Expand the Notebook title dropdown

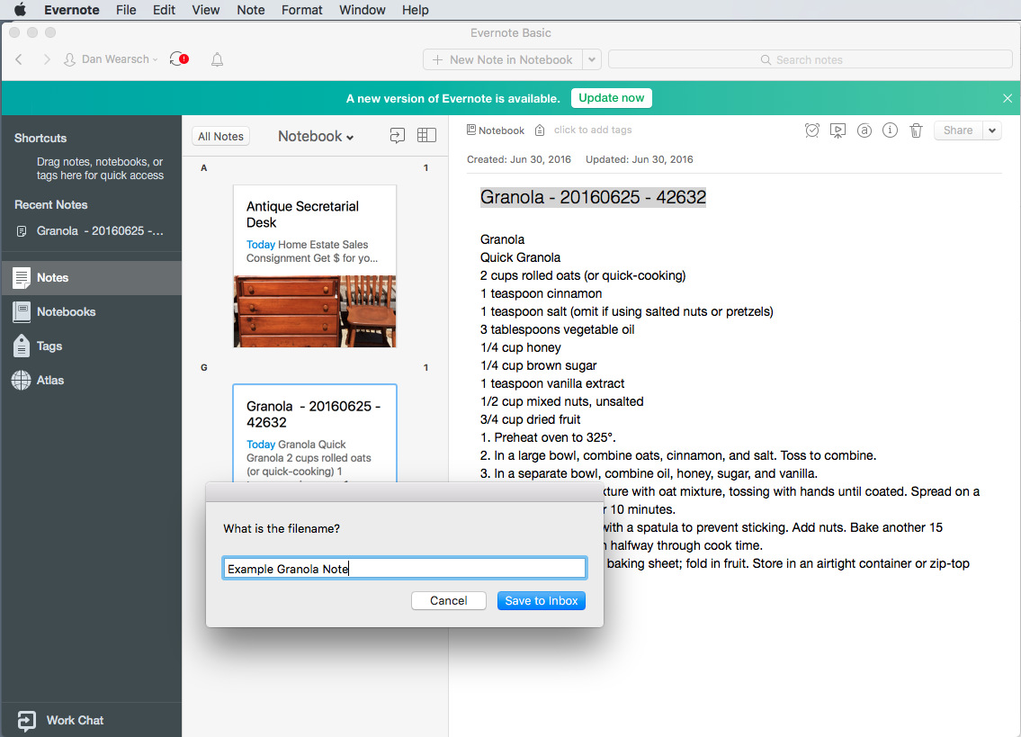point(316,136)
